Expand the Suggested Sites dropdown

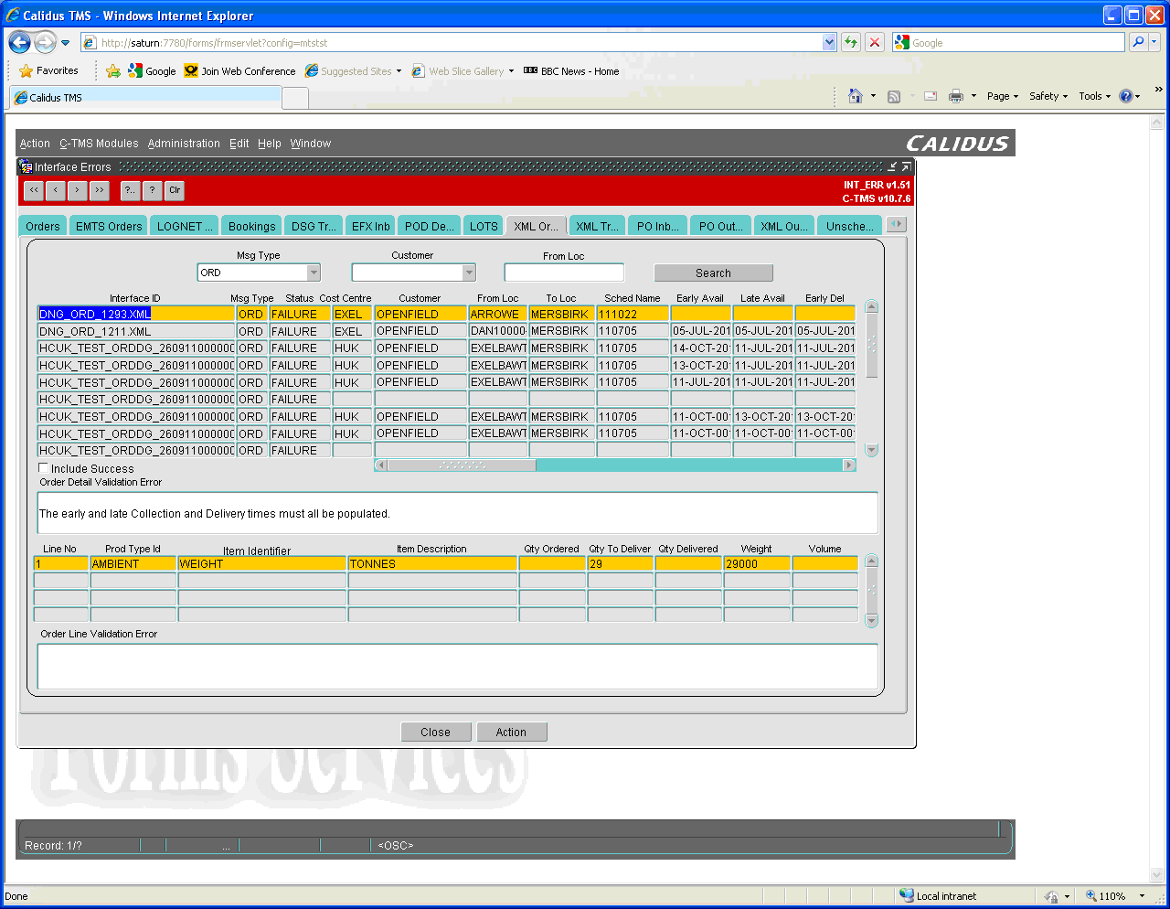pyautogui.click(x=399, y=70)
